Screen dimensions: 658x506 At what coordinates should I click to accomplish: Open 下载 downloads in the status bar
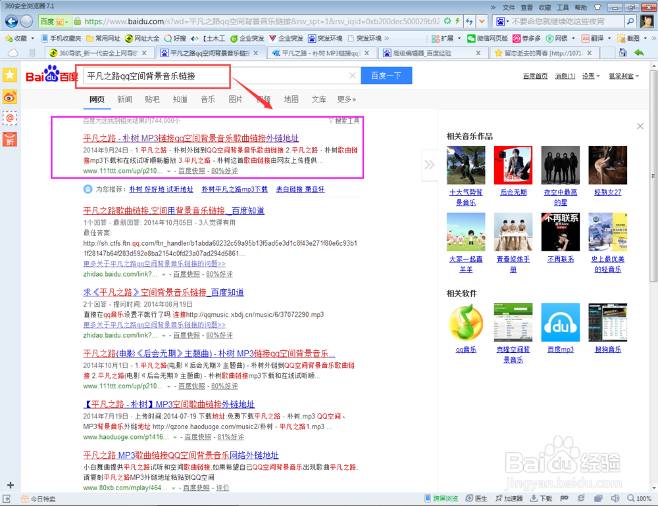pyautogui.click(x=541, y=499)
